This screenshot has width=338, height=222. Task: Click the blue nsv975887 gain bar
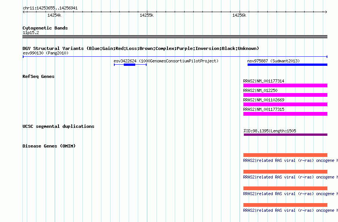click(x=287, y=65)
